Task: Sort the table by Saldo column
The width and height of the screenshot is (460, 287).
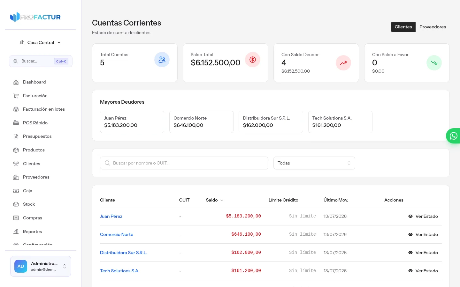Action: [215, 200]
